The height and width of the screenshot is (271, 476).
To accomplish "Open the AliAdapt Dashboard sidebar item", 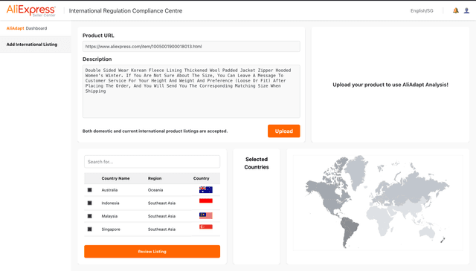I will [27, 28].
